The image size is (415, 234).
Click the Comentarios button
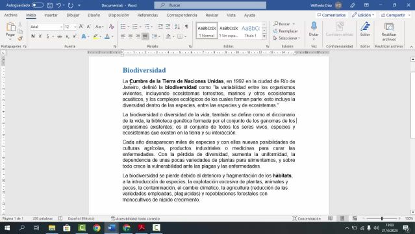tap(331, 15)
